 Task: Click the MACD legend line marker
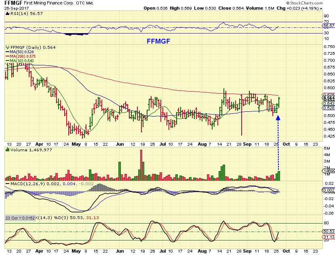8,184
